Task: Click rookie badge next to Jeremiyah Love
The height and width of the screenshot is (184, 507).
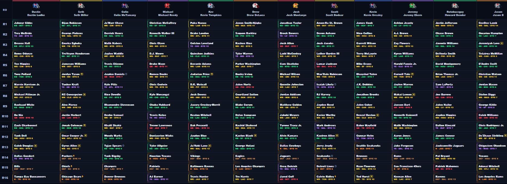Action: [x=502, y=43]
